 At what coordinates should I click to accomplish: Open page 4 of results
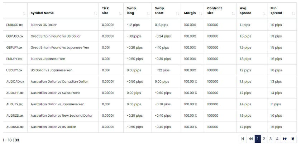tap(277, 139)
